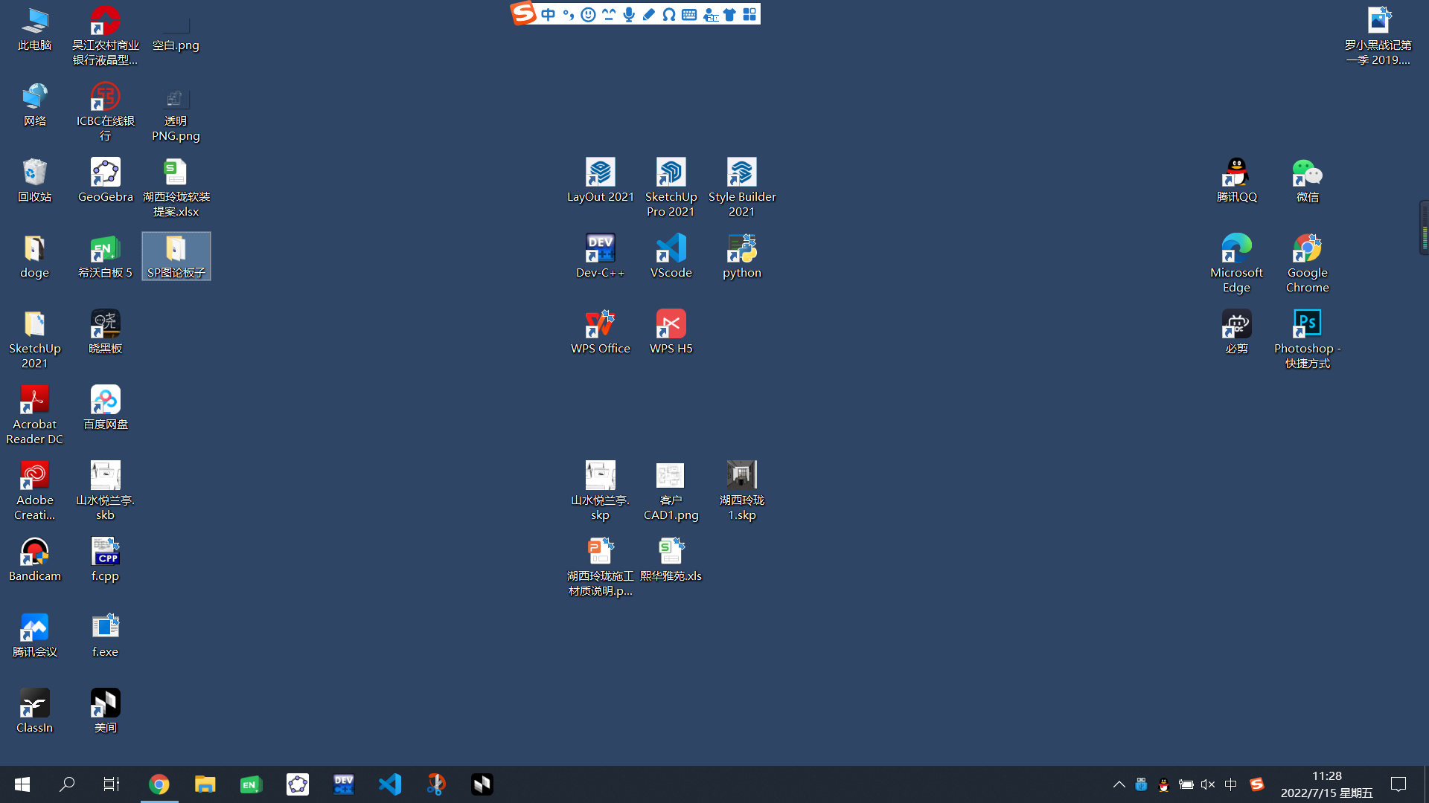Select the VScode desktop shortcut
This screenshot has height=803, width=1429.
671,257
